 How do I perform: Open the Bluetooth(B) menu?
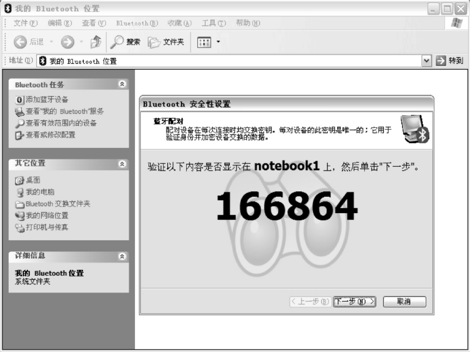137,23
